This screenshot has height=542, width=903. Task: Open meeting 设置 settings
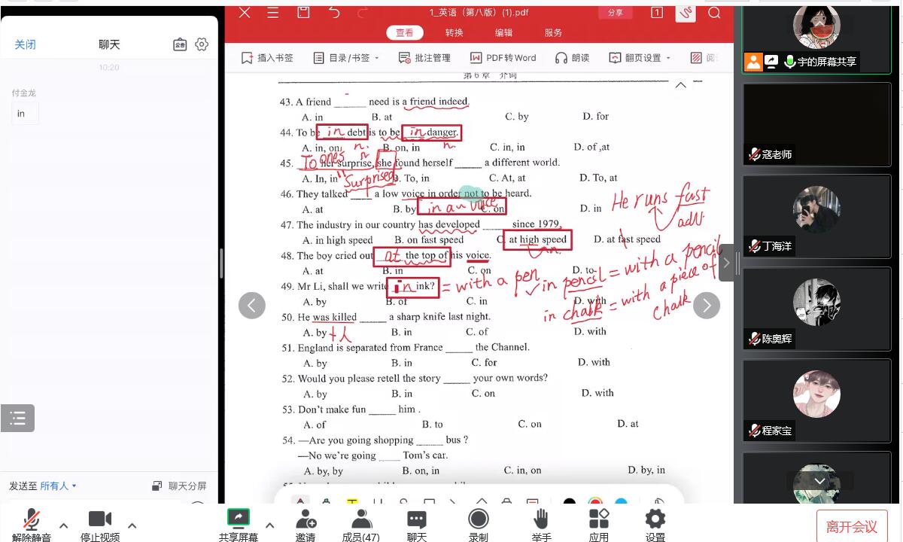(655, 525)
